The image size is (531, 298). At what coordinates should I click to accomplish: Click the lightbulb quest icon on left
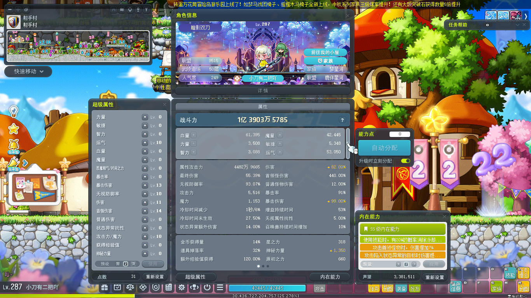tap(14, 112)
